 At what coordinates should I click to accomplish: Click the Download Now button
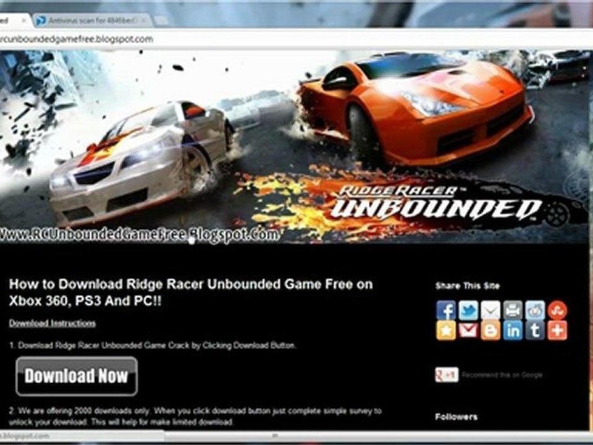coord(77,376)
